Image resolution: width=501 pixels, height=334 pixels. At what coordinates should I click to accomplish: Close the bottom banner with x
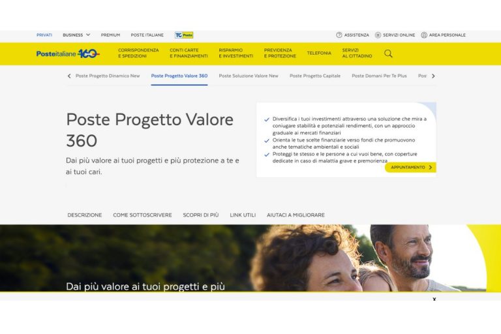click(x=434, y=299)
